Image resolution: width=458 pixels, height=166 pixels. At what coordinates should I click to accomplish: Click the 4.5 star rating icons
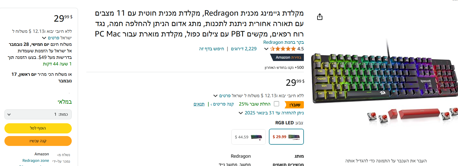tap(283, 49)
